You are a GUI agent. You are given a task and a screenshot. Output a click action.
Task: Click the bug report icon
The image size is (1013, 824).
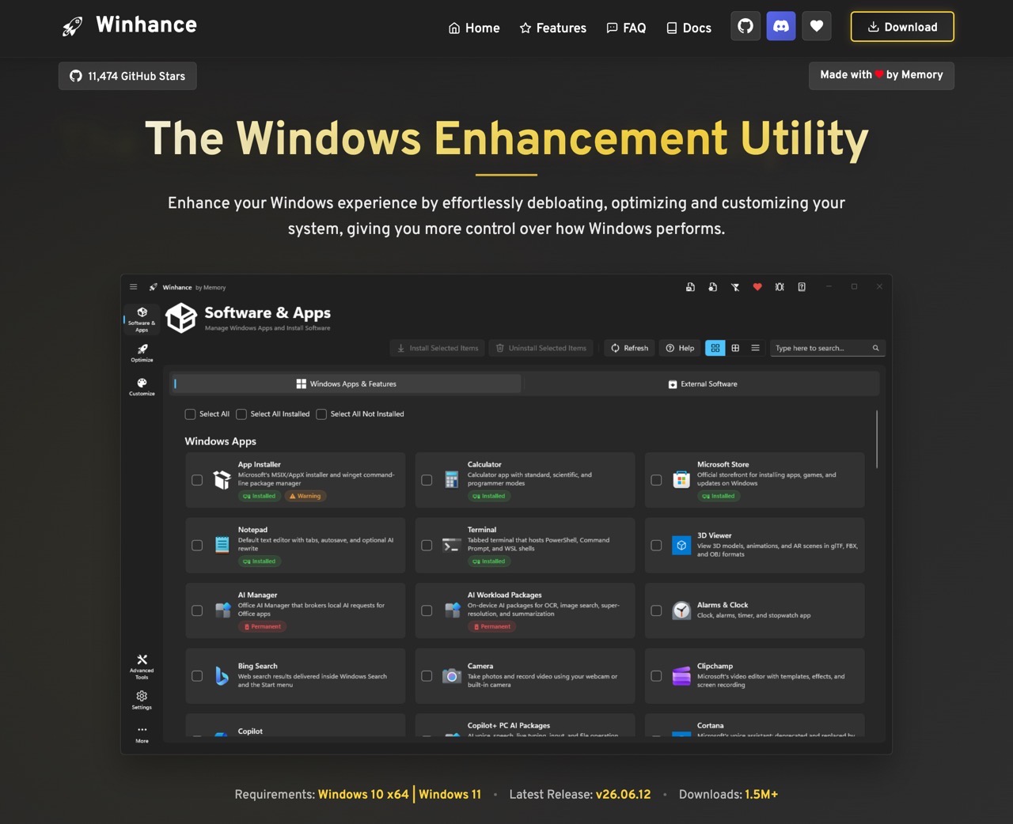pyautogui.click(x=780, y=287)
